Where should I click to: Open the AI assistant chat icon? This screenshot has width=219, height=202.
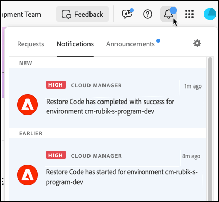127,14
